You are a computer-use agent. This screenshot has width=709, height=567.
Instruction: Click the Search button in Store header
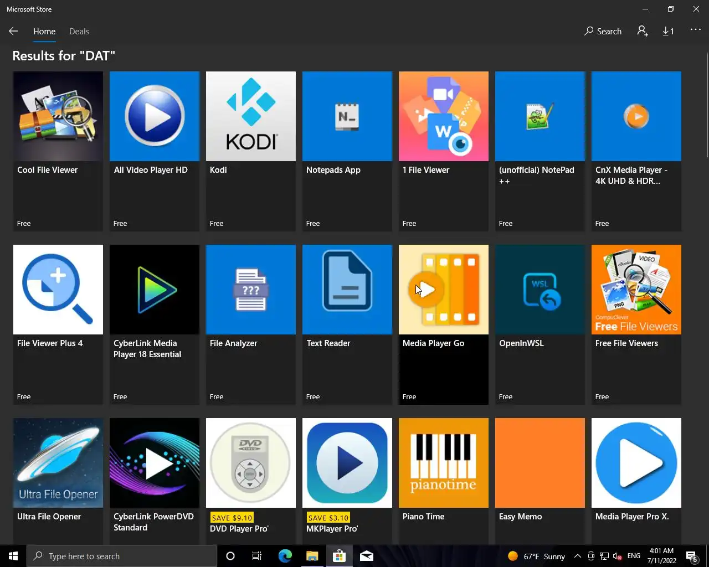pyautogui.click(x=603, y=32)
